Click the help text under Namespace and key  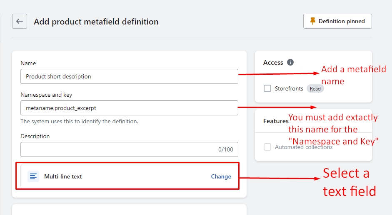pyautogui.click(x=79, y=122)
